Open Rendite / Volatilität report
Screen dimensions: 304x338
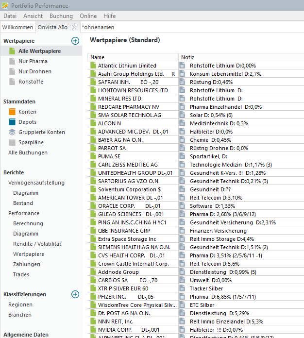coord(37,244)
